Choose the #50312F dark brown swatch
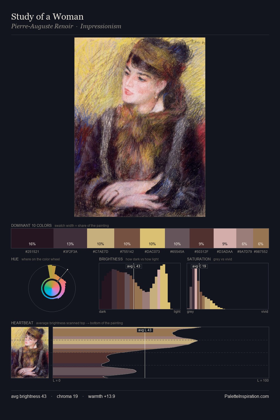The height and width of the screenshot is (420, 280). coord(202,238)
